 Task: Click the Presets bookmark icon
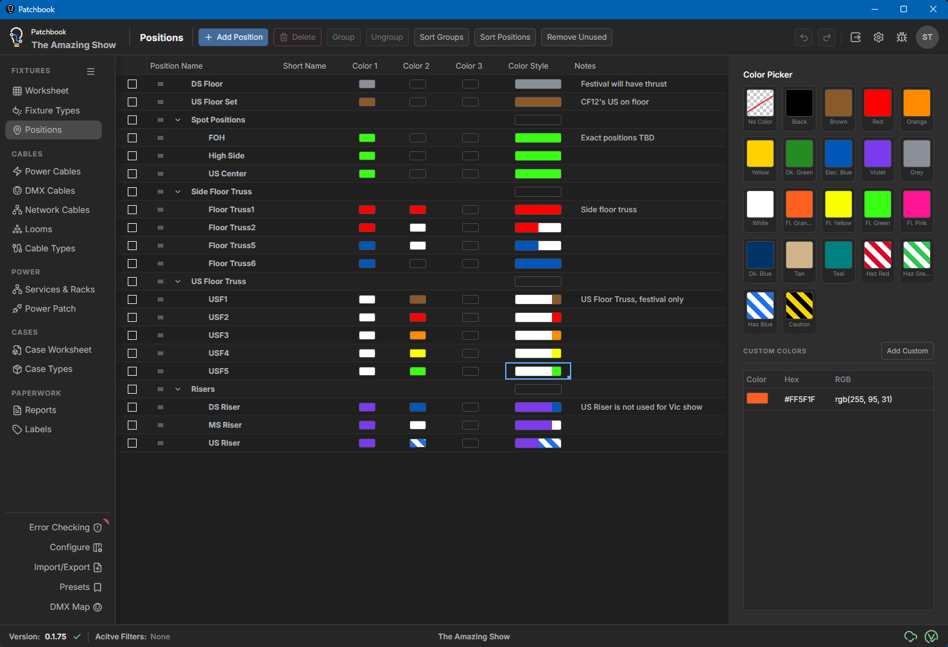[x=98, y=587]
